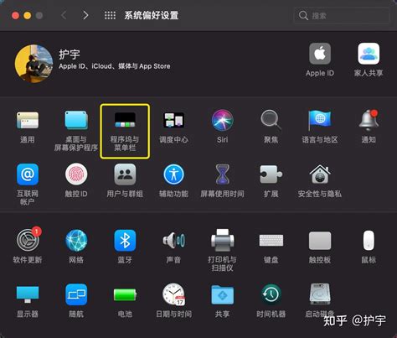Open Siri preferences
The image size is (397, 338).
coord(222,120)
